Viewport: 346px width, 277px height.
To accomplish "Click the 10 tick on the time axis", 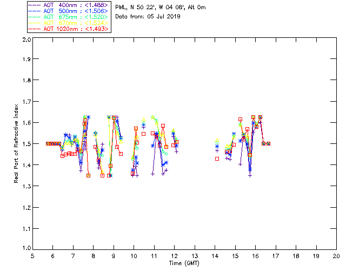I will point(134,256).
